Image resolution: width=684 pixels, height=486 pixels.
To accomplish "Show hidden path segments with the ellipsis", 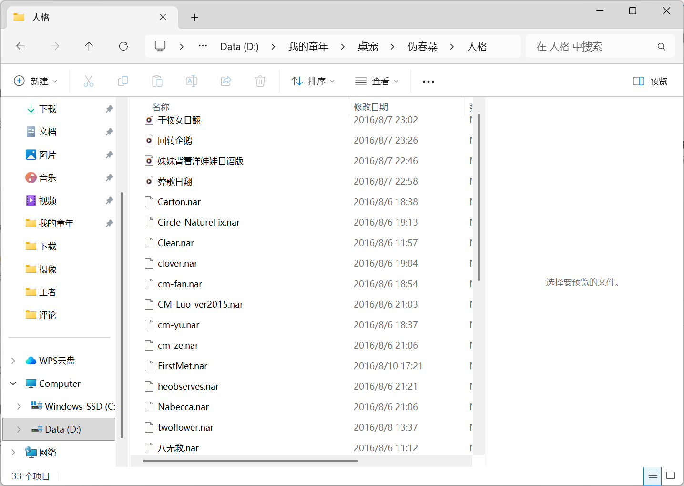I will (x=203, y=46).
